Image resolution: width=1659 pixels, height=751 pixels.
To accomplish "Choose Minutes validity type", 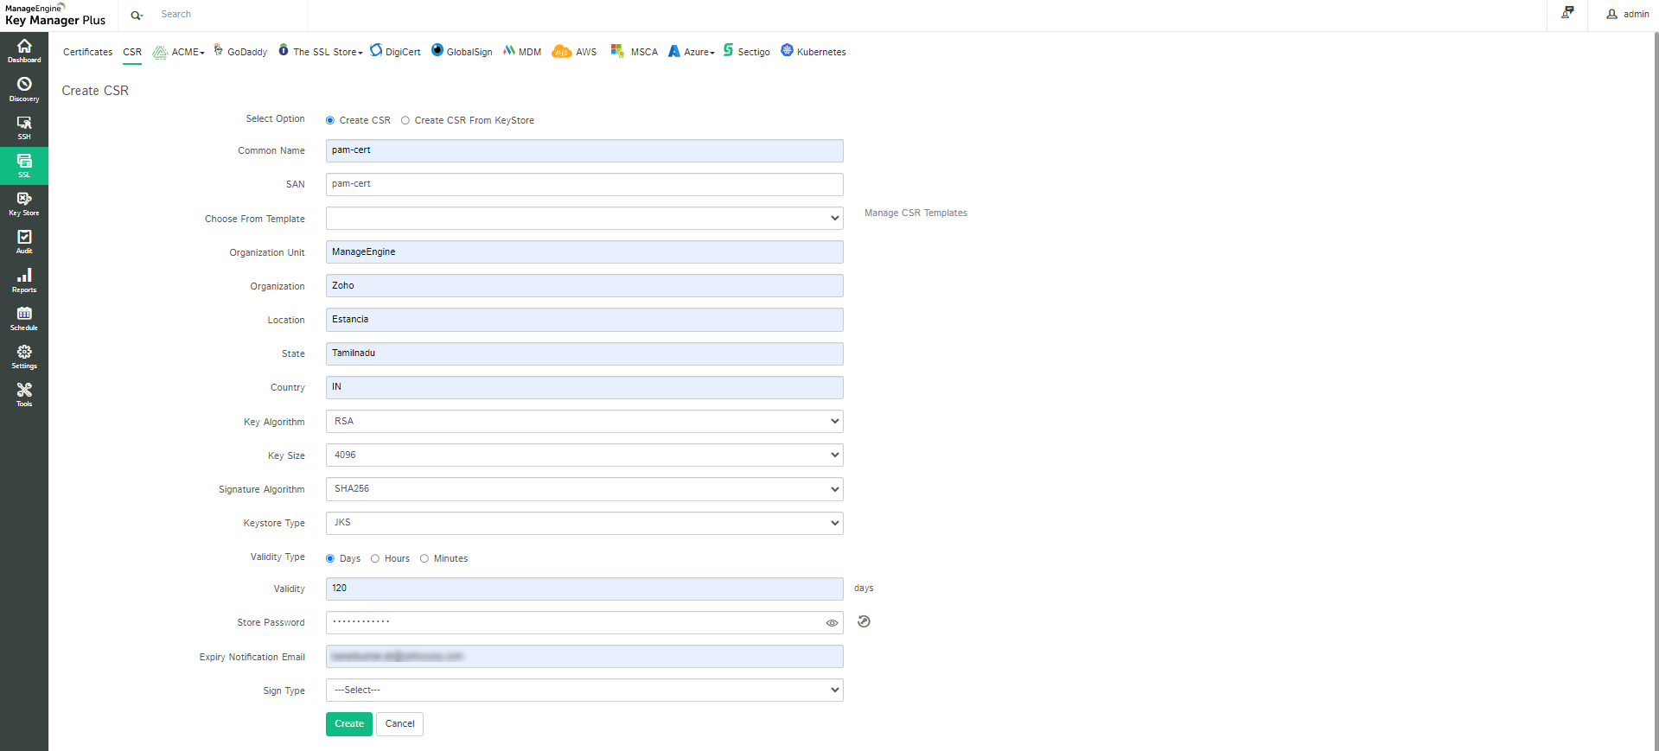I will tap(424, 559).
